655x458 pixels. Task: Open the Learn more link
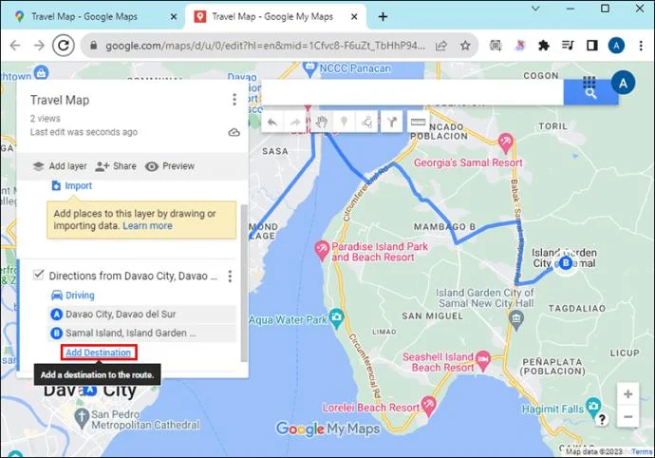[147, 226]
